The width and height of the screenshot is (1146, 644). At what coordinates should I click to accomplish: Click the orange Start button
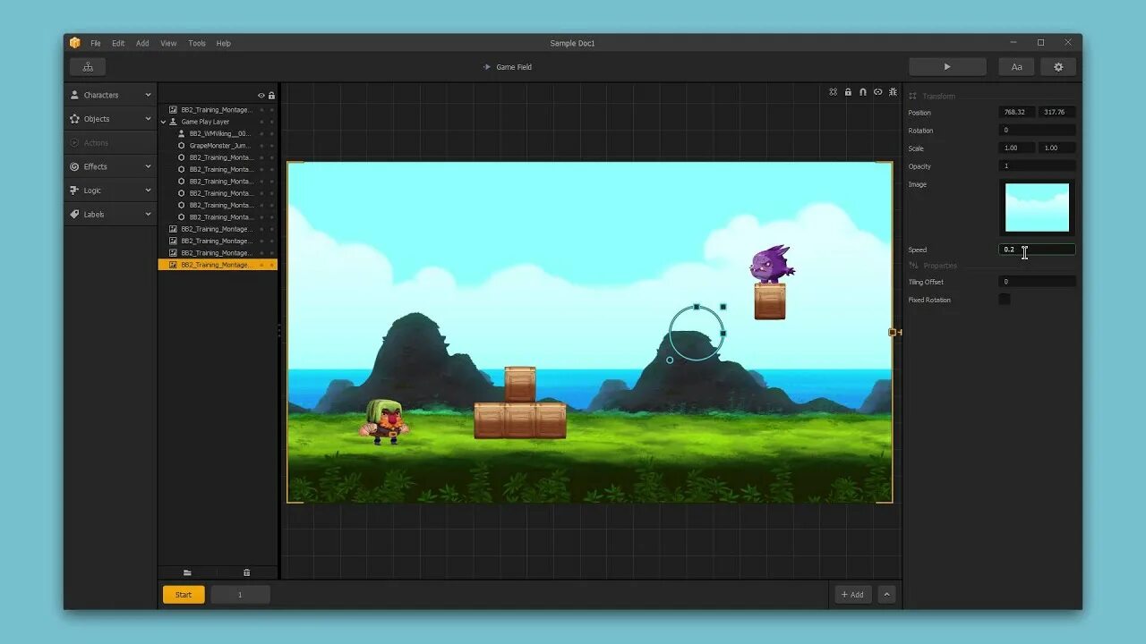click(184, 595)
